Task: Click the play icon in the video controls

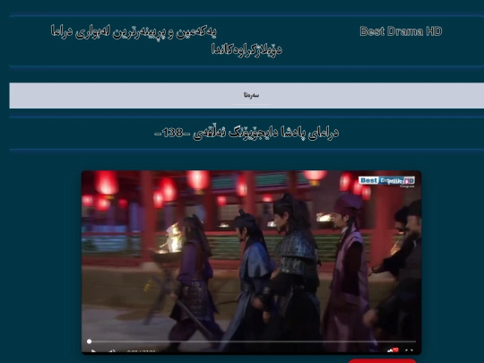Action: click(93, 351)
